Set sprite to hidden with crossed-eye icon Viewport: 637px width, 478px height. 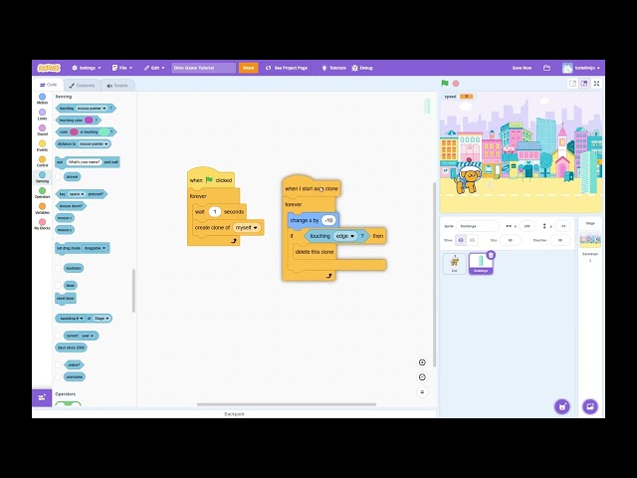[472, 240]
